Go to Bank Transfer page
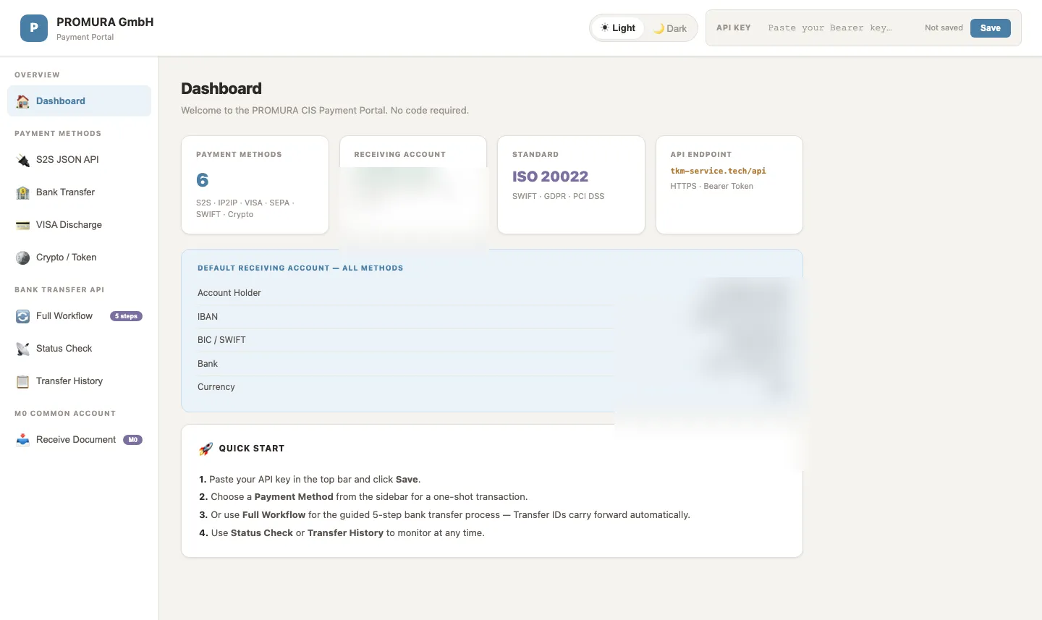The width and height of the screenshot is (1042, 620). click(x=80, y=192)
